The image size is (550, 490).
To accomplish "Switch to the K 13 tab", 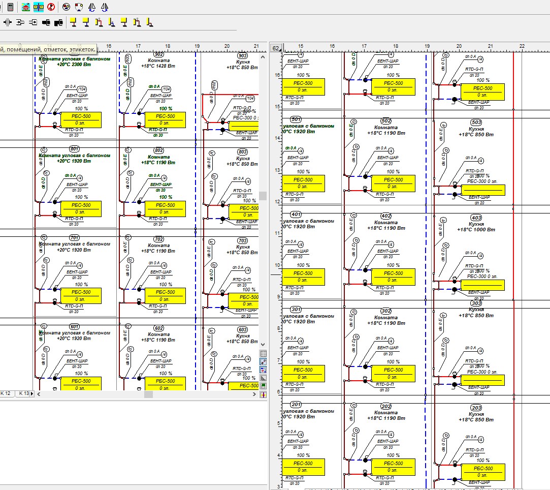I will (x=23, y=393).
